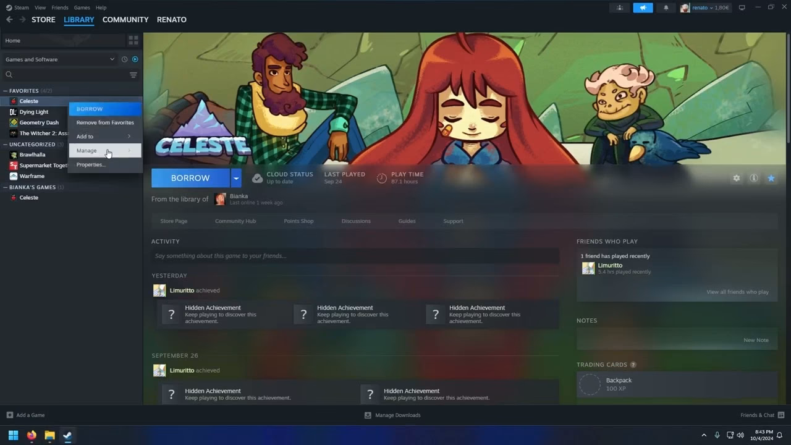Choose Remove from Favorites

105,122
